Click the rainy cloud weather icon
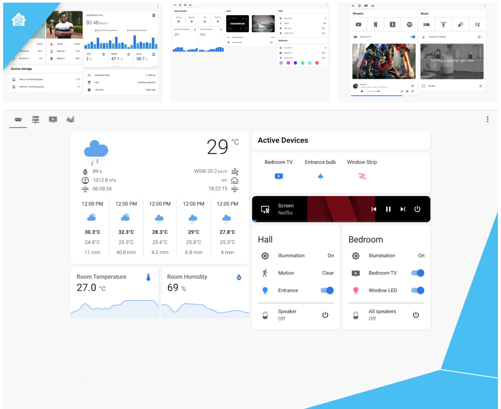The height and width of the screenshot is (409, 501). (x=96, y=152)
